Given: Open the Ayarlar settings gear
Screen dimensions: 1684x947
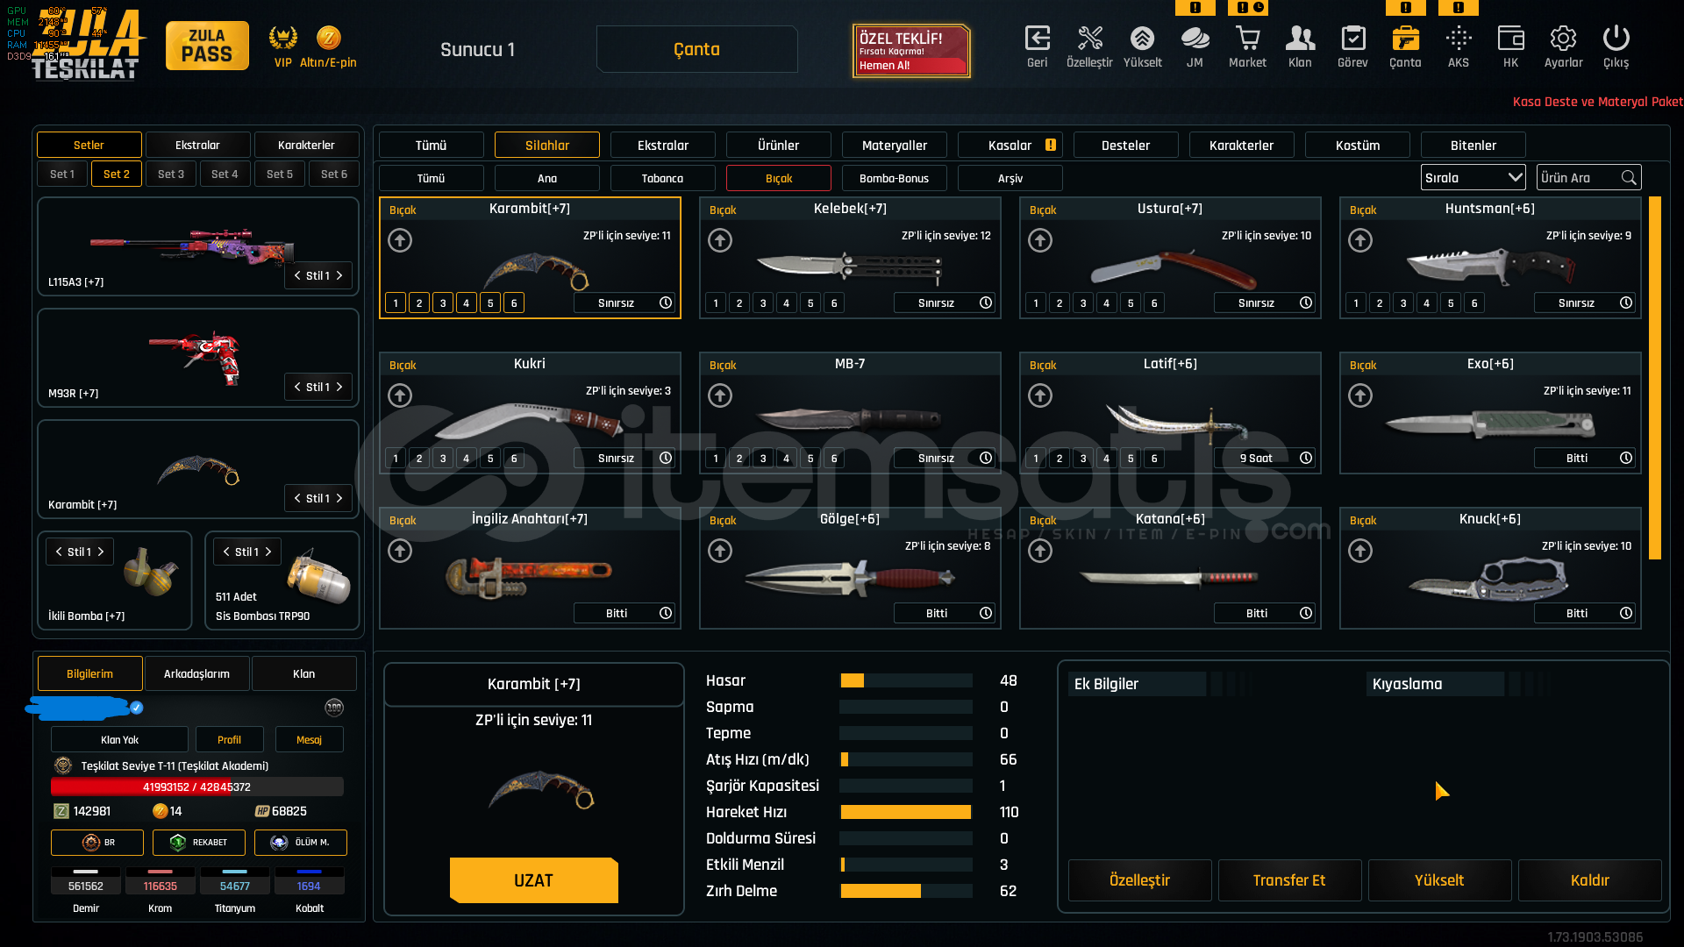Looking at the screenshot, I should (1563, 39).
